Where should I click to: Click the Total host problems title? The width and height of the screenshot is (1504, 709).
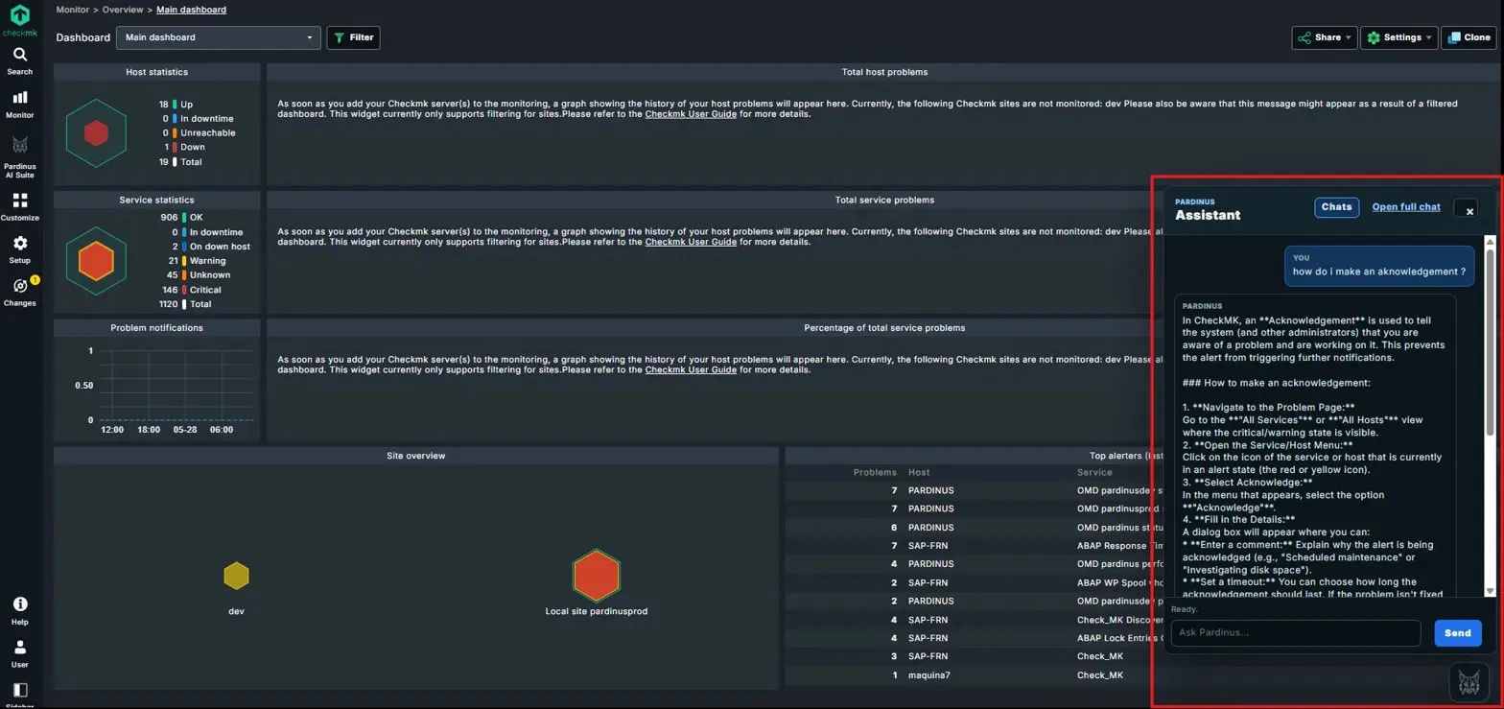click(883, 72)
